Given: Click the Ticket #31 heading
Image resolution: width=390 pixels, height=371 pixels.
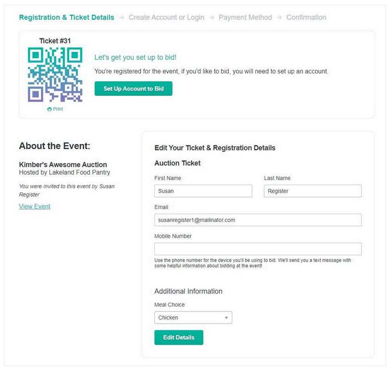Looking at the screenshot, I should (55, 41).
